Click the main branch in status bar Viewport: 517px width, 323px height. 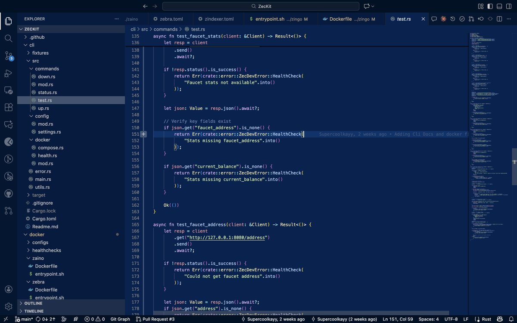[x=24, y=319]
